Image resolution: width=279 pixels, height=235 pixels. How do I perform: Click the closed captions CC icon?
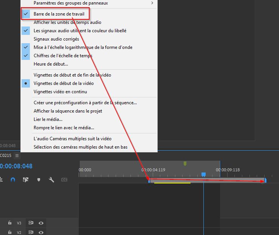[64, 180]
